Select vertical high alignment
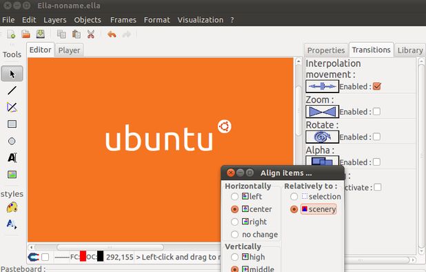Viewport: 426px width, 272px height. click(235, 257)
